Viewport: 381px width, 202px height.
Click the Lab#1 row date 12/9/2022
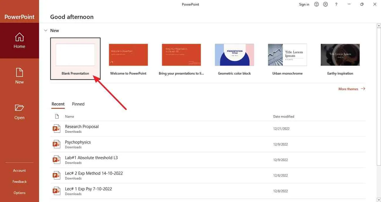(x=280, y=160)
